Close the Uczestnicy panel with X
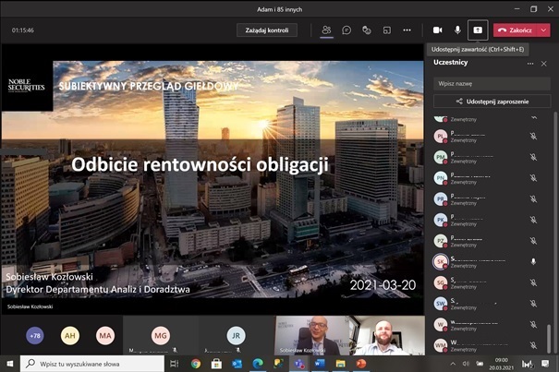The width and height of the screenshot is (559, 372). 544,63
